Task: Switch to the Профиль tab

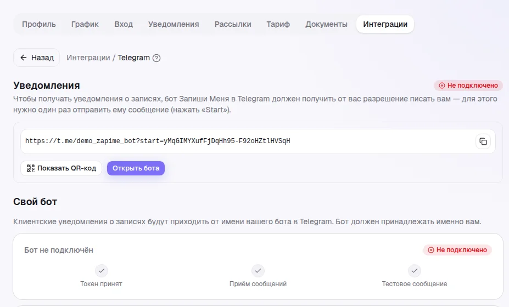Action: tap(39, 24)
